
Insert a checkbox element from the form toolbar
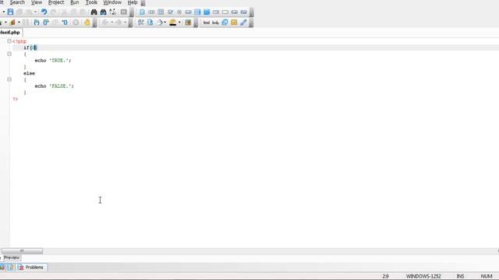point(170,12)
